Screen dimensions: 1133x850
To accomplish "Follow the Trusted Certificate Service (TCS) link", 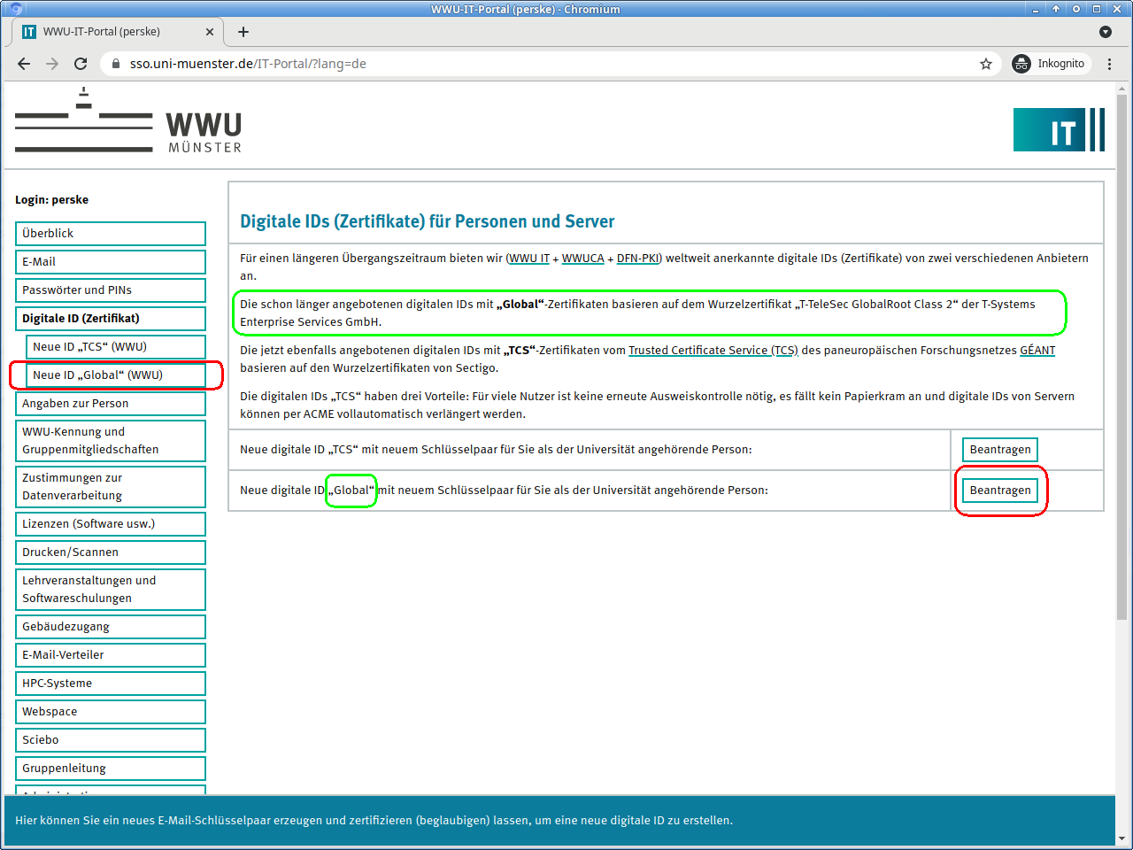I will point(713,351).
